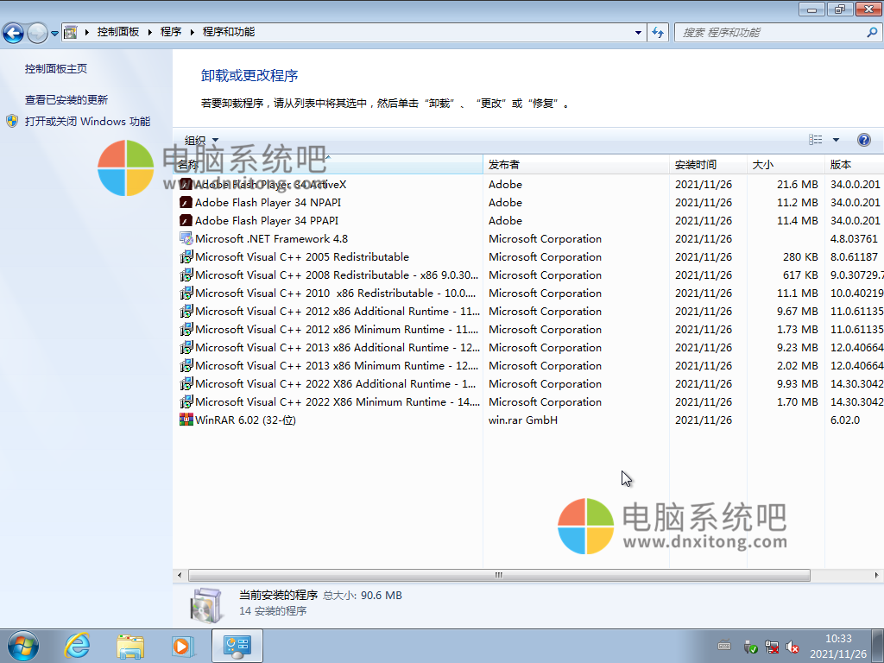Click the network tray icon with red X
Image resolution: width=884 pixels, height=663 pixels.
tap(771, 647)
